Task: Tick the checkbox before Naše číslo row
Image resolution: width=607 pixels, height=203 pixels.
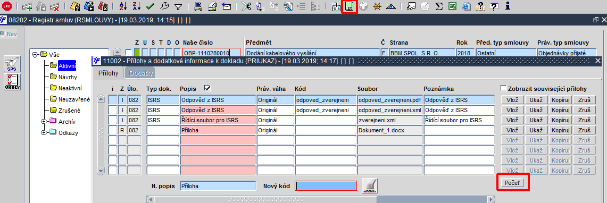Action: [x=129, y=53]
